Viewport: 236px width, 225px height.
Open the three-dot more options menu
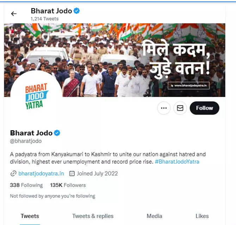[164, 108]
